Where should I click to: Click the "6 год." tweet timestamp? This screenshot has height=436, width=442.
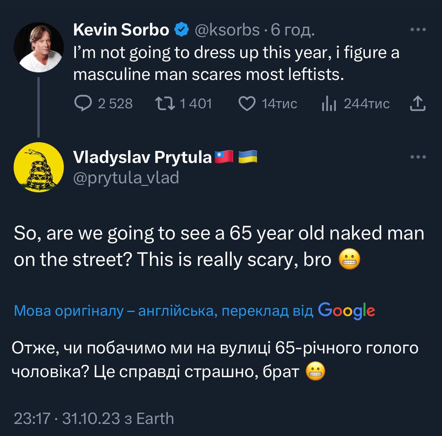click(x=292, y=30)
